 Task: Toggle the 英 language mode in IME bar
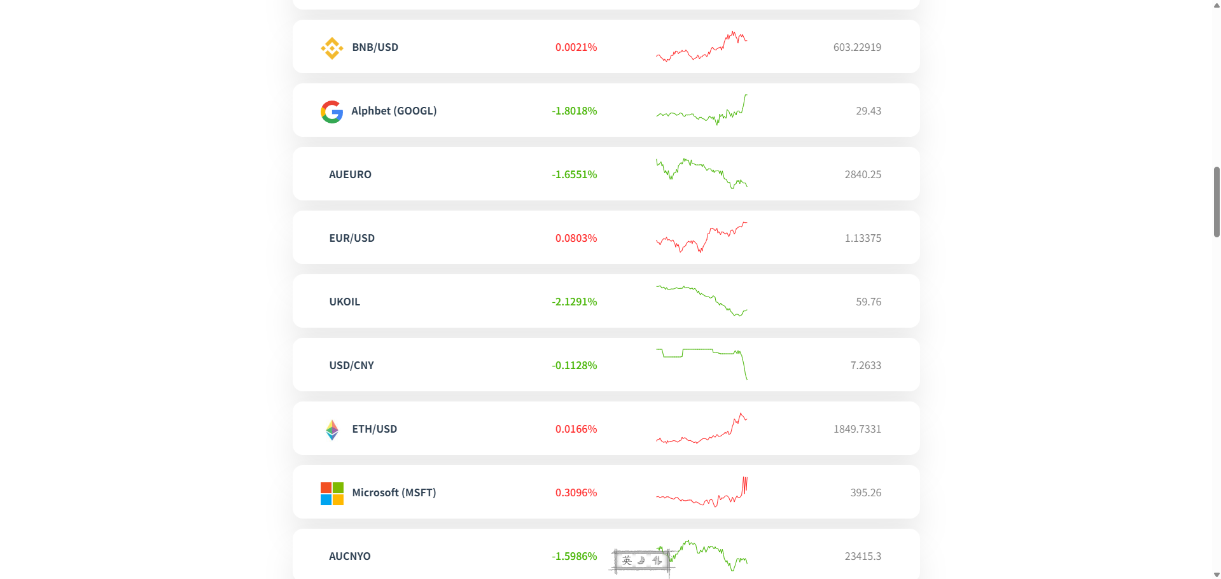pos(627,561)
